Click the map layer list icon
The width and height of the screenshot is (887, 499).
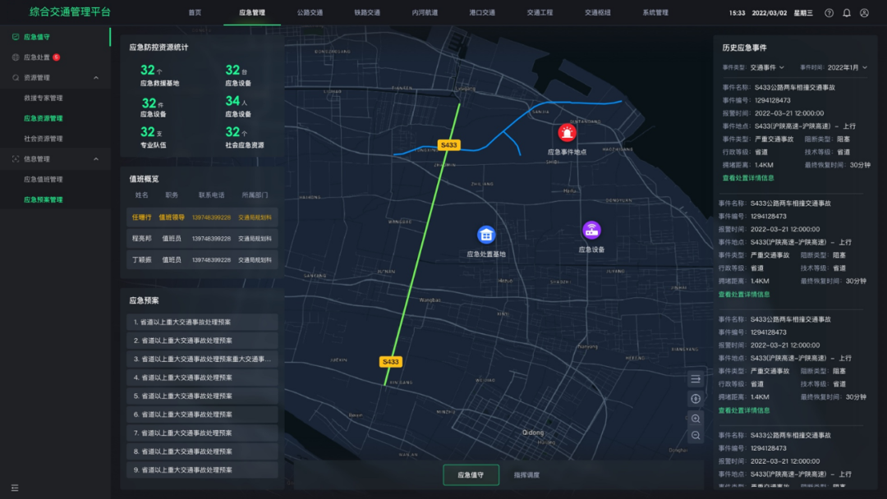[x=696, y=379]
